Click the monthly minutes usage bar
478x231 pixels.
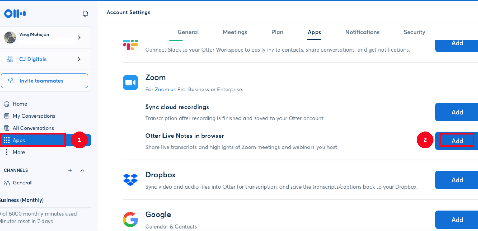(46, 208)
